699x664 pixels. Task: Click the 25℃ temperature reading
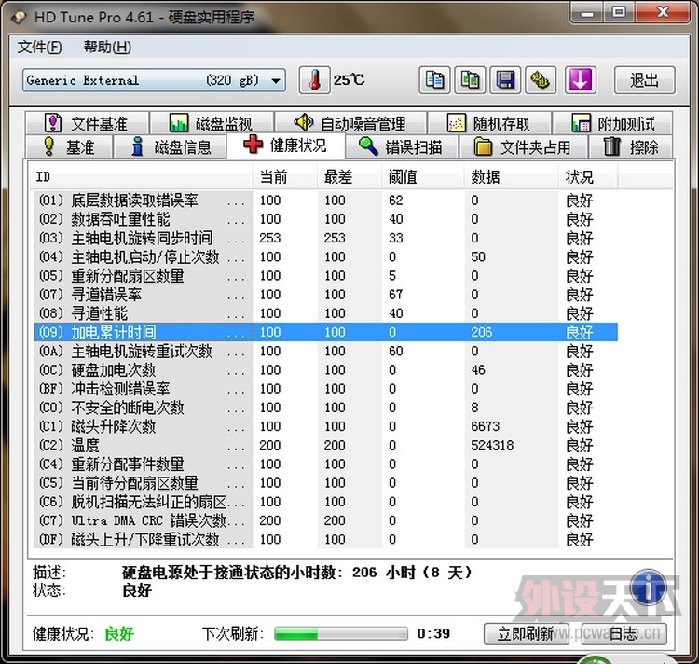tap(349, 80)
